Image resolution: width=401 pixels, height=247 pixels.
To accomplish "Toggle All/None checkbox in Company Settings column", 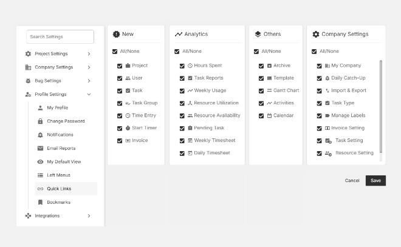I will pos(314,52).
